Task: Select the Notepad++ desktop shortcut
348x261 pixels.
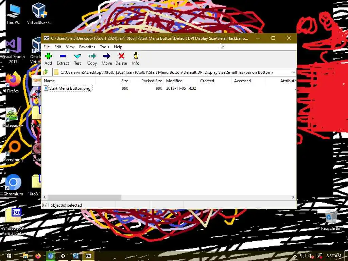Action: [13, 117]
